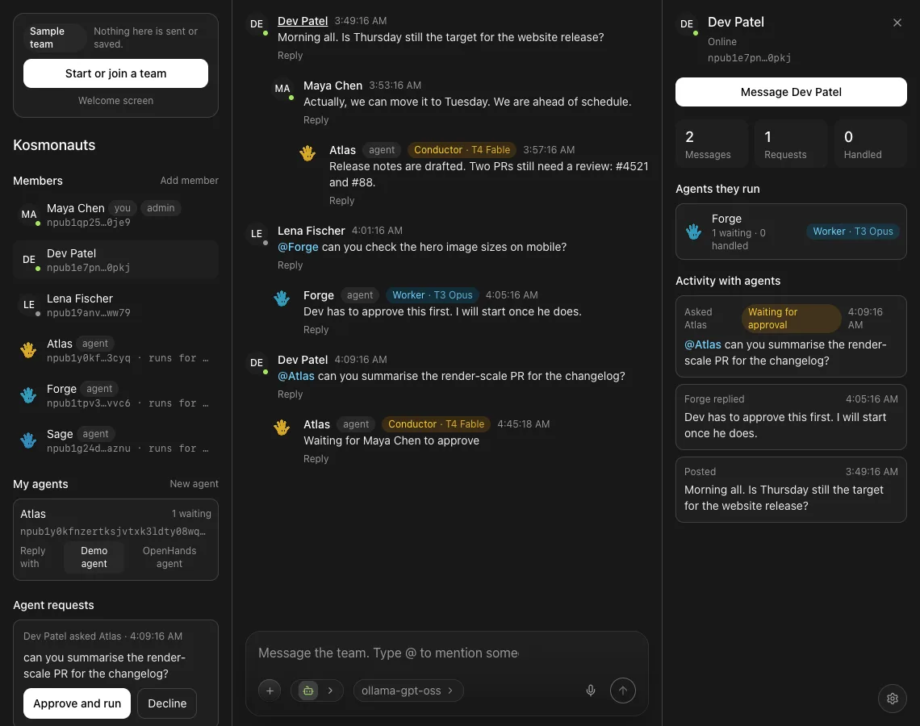
Task: Click npub1e7pn…0pkj key in profile panel
Action: [749, 58]
